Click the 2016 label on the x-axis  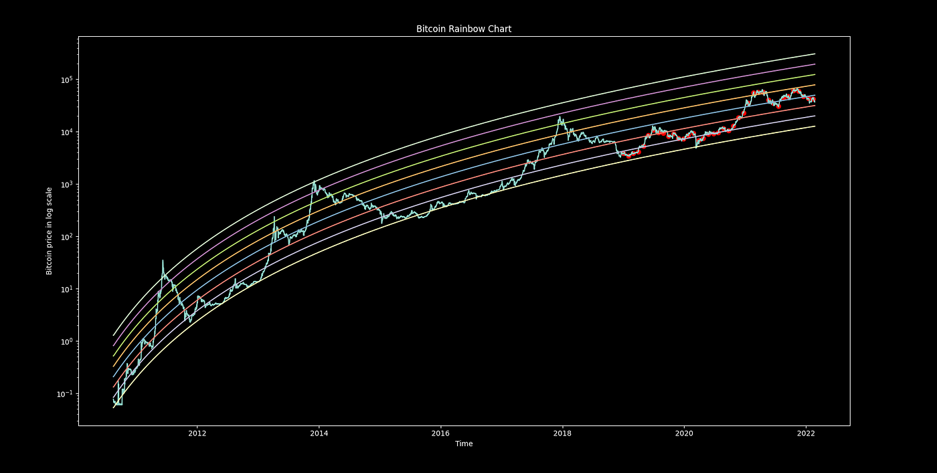441,434
